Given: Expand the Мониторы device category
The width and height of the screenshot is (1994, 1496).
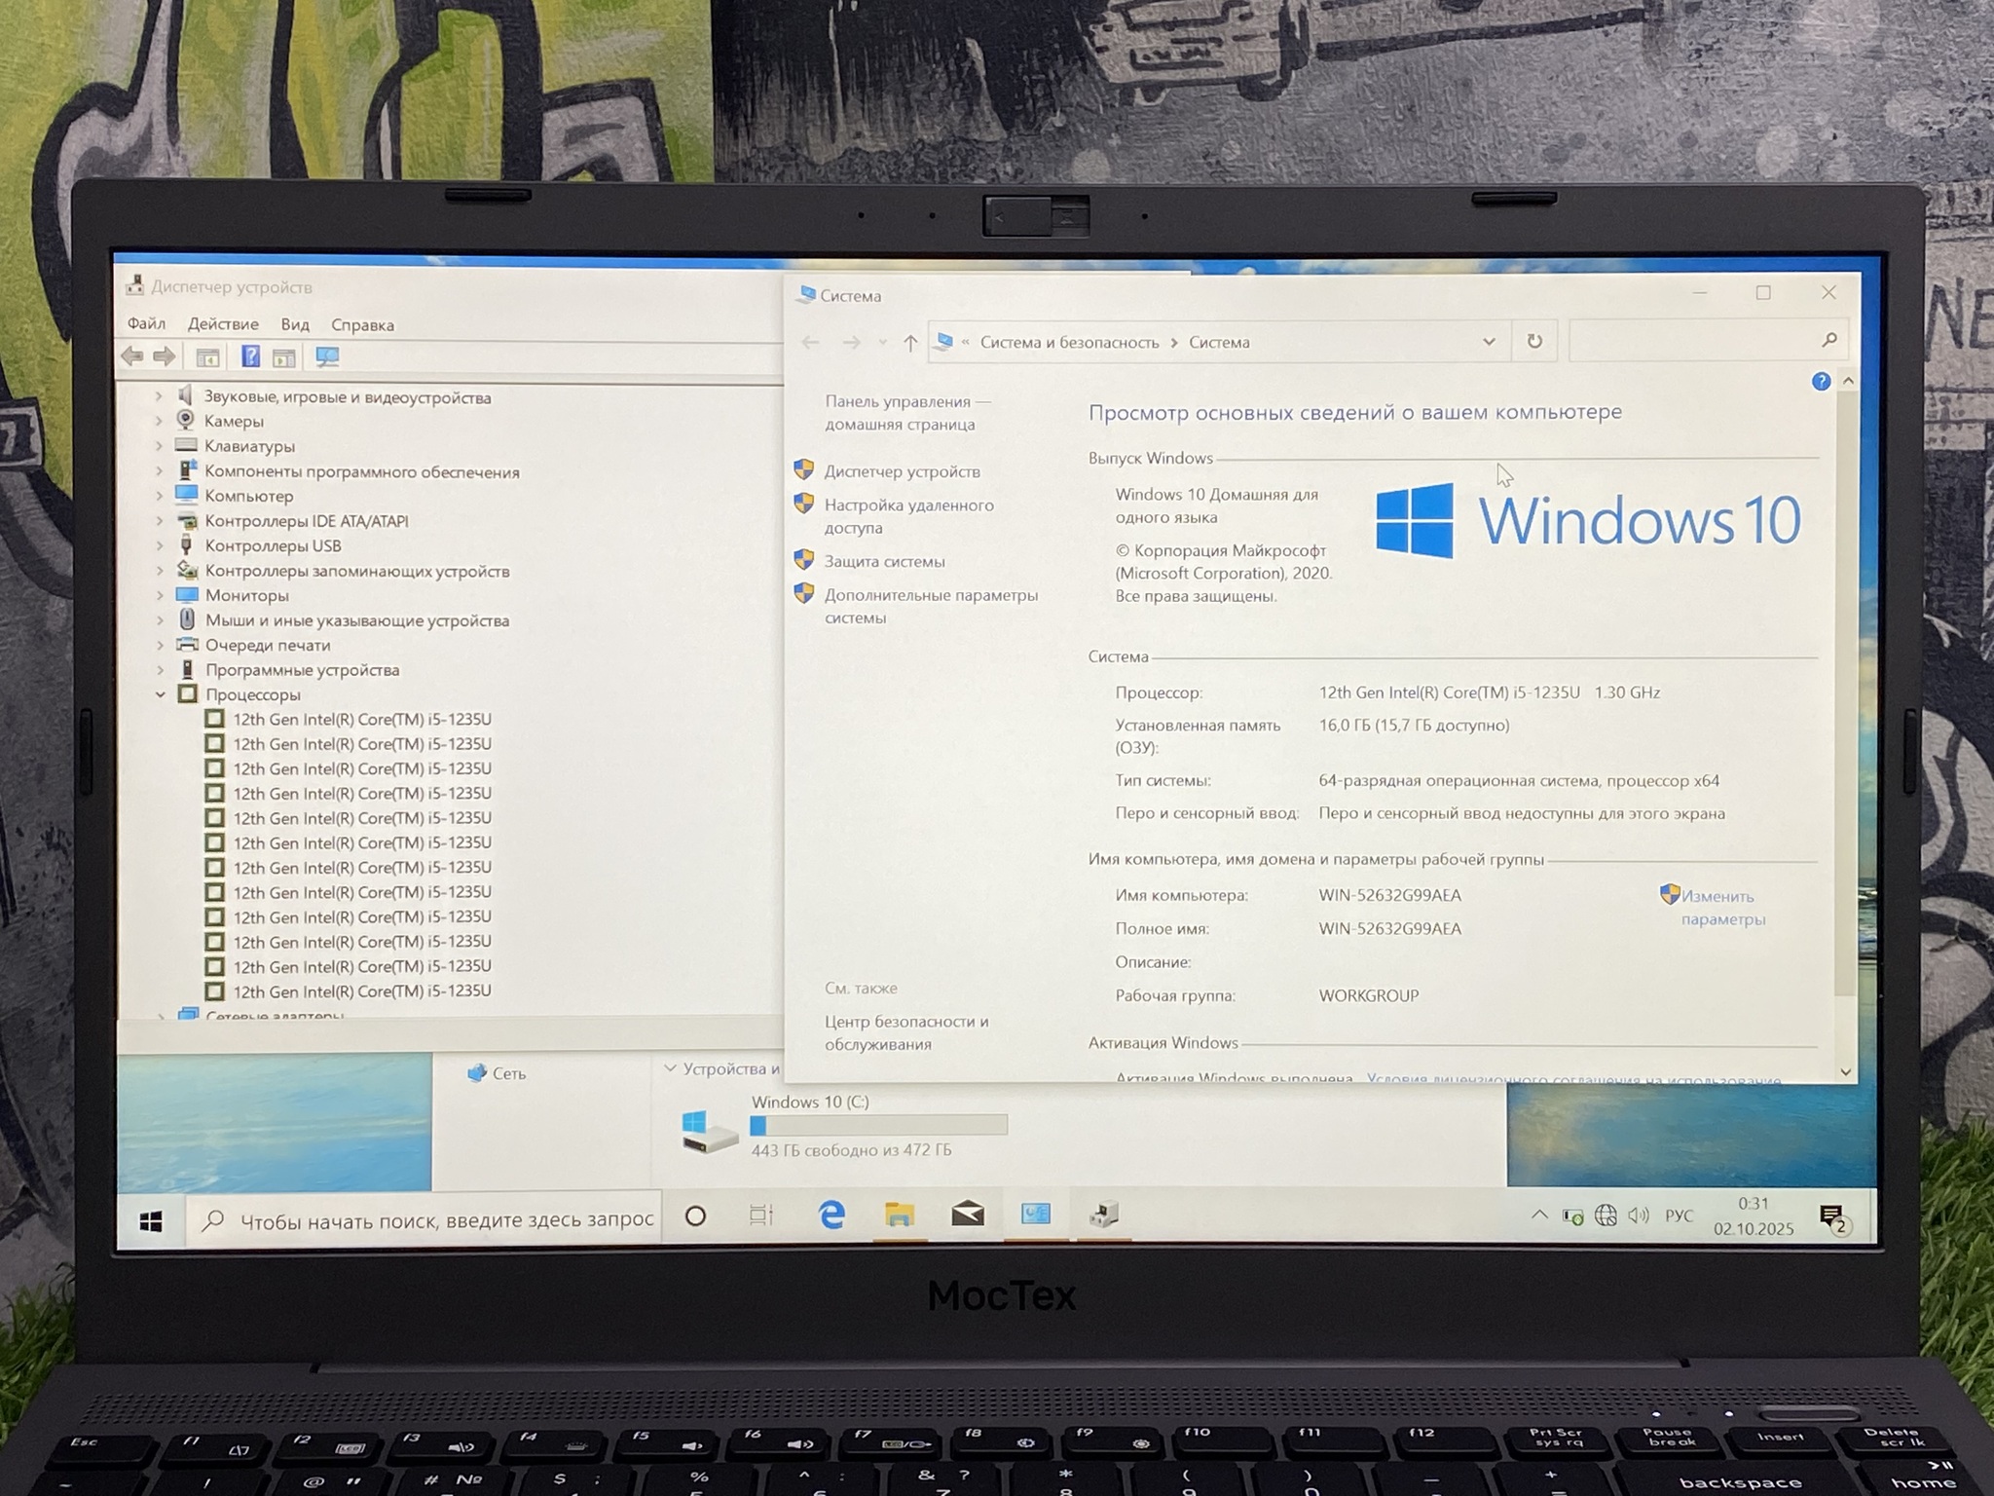Looking at the screenshot, I should 160,595.
